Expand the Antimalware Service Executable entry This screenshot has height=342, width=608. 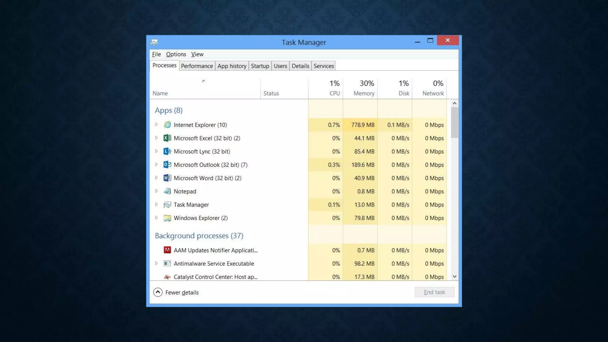point(156,263)
